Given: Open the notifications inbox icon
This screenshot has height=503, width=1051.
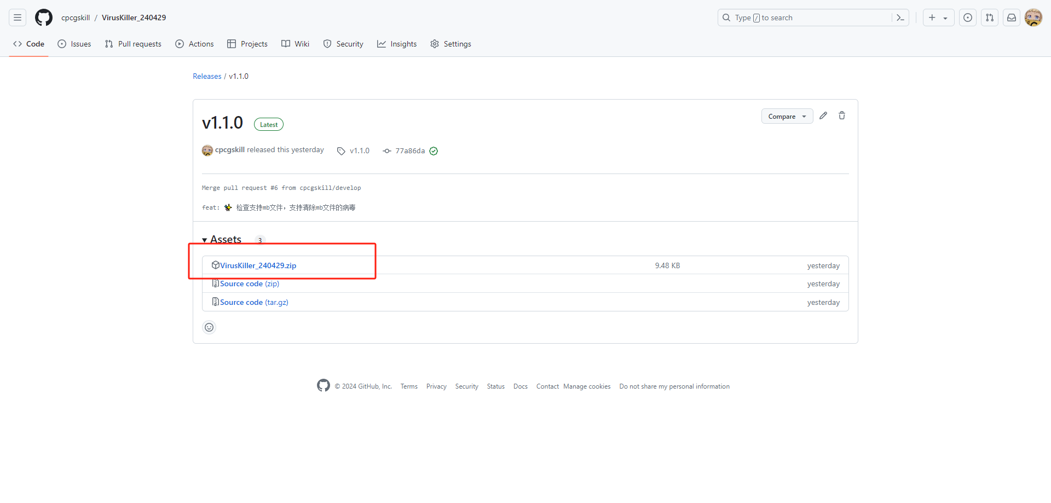Looking at the screenshot, I should pyautogui.click(x=1012, y=18).
